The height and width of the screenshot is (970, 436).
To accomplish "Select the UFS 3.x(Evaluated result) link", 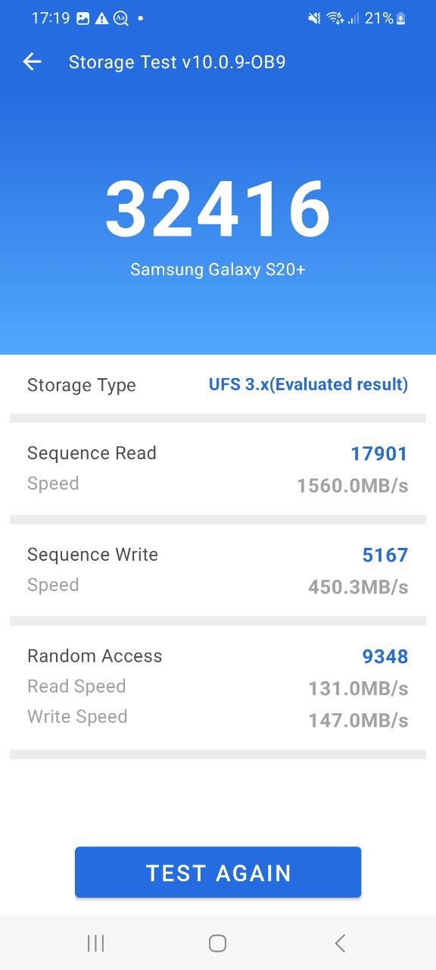I will pos(308,384).
